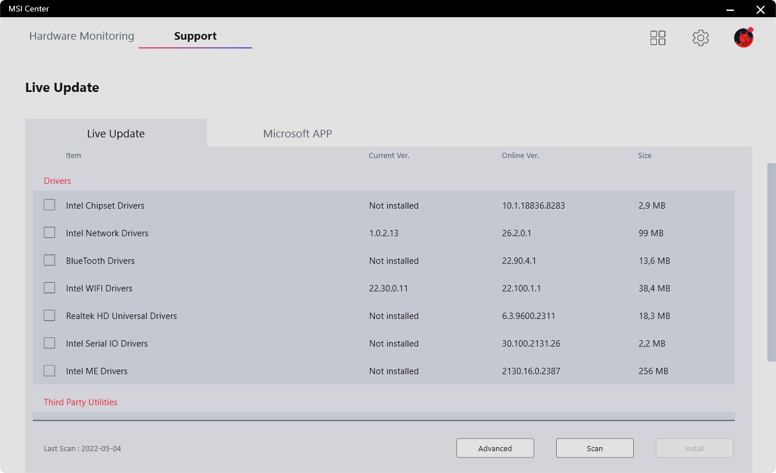
Task: Select the Intel WIFI Drivers label
Action: pyautogui.click(x=99, y=289)
